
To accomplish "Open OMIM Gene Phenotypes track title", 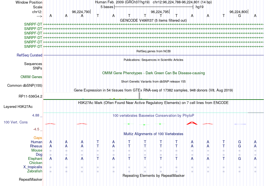I will [x=153, y=73].
